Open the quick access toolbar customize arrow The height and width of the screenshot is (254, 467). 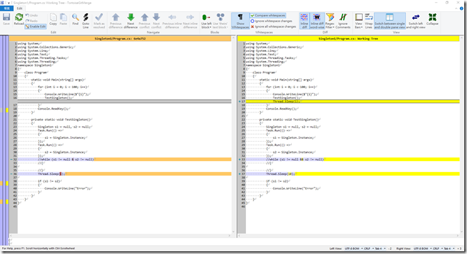[9, 3]
